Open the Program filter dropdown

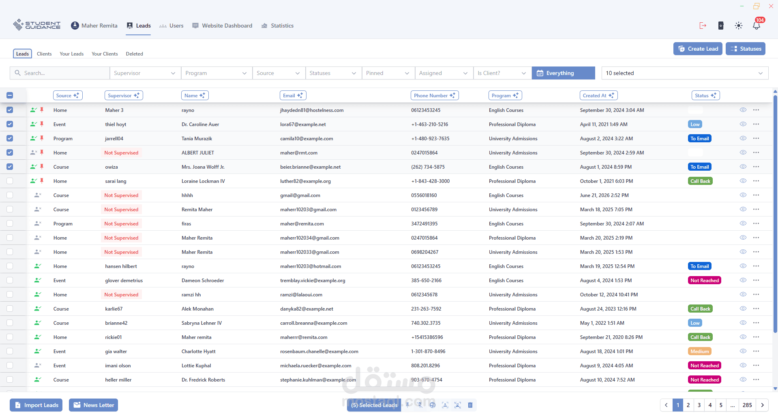click(216, 73)
